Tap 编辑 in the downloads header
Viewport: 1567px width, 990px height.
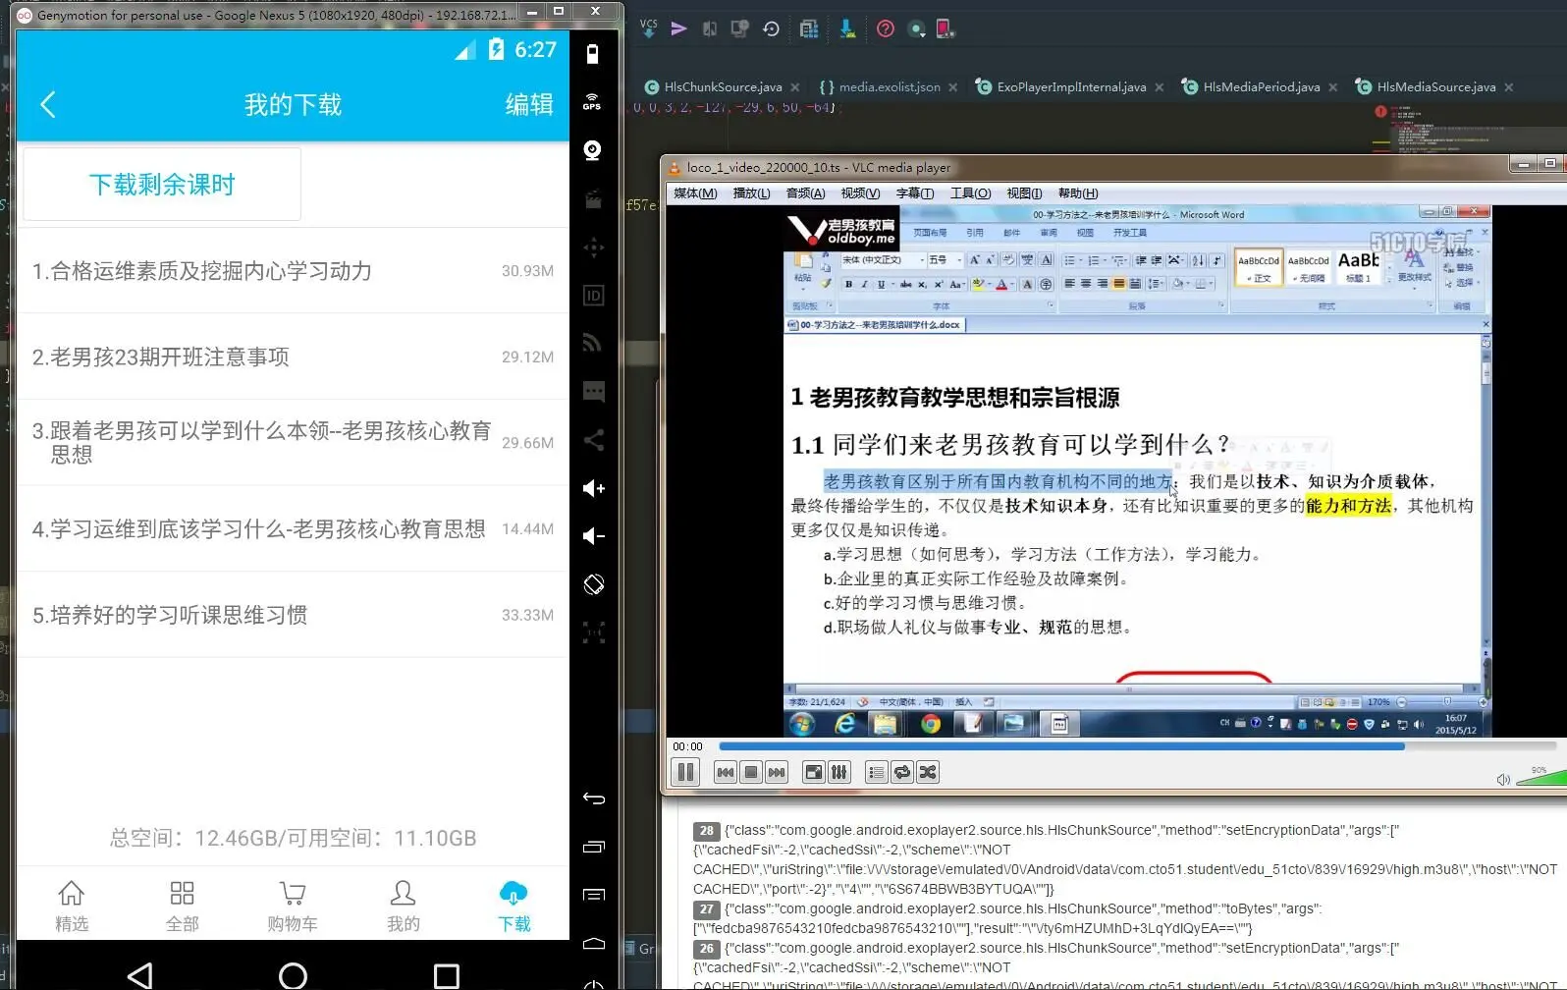point(529,104)
